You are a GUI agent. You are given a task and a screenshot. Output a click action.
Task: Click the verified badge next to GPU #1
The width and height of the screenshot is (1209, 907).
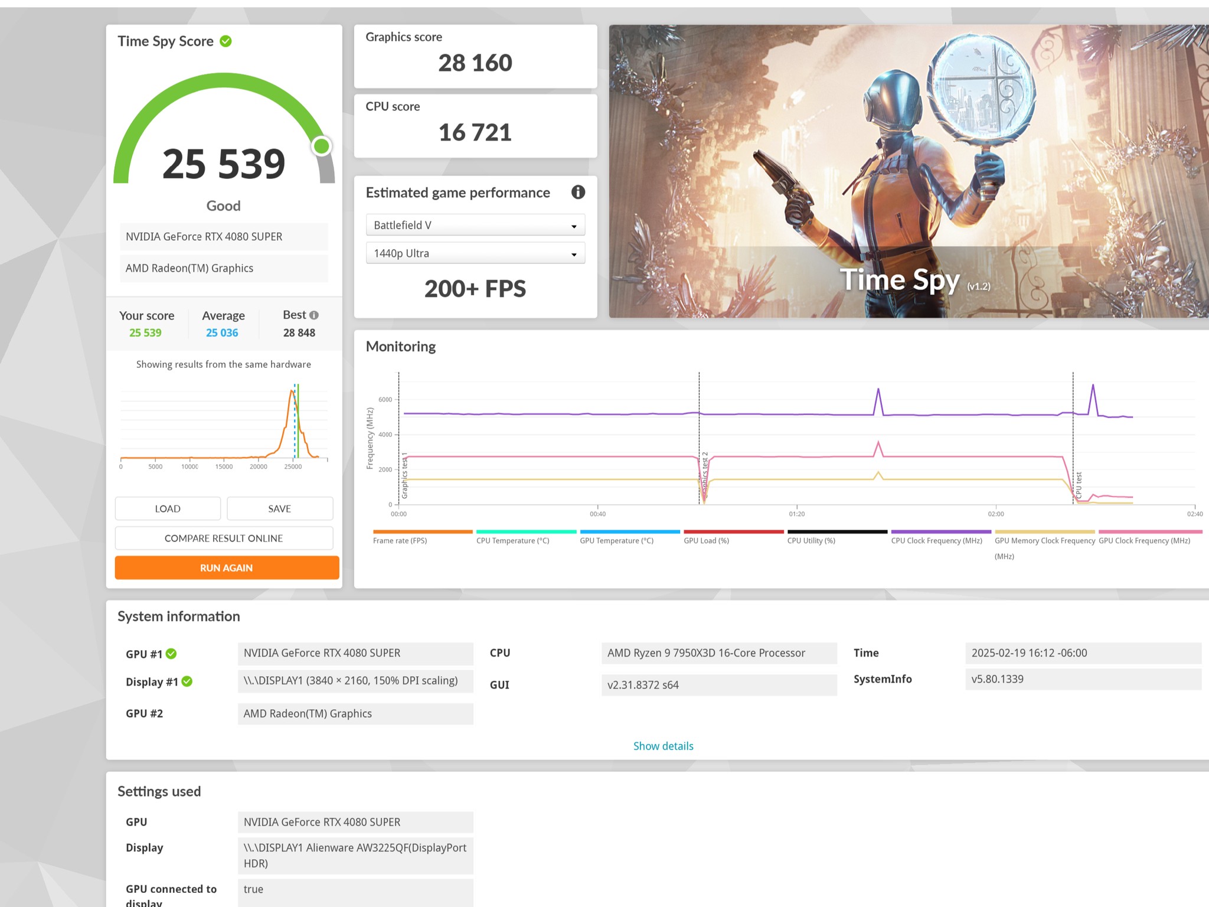(x=171, y=654)
